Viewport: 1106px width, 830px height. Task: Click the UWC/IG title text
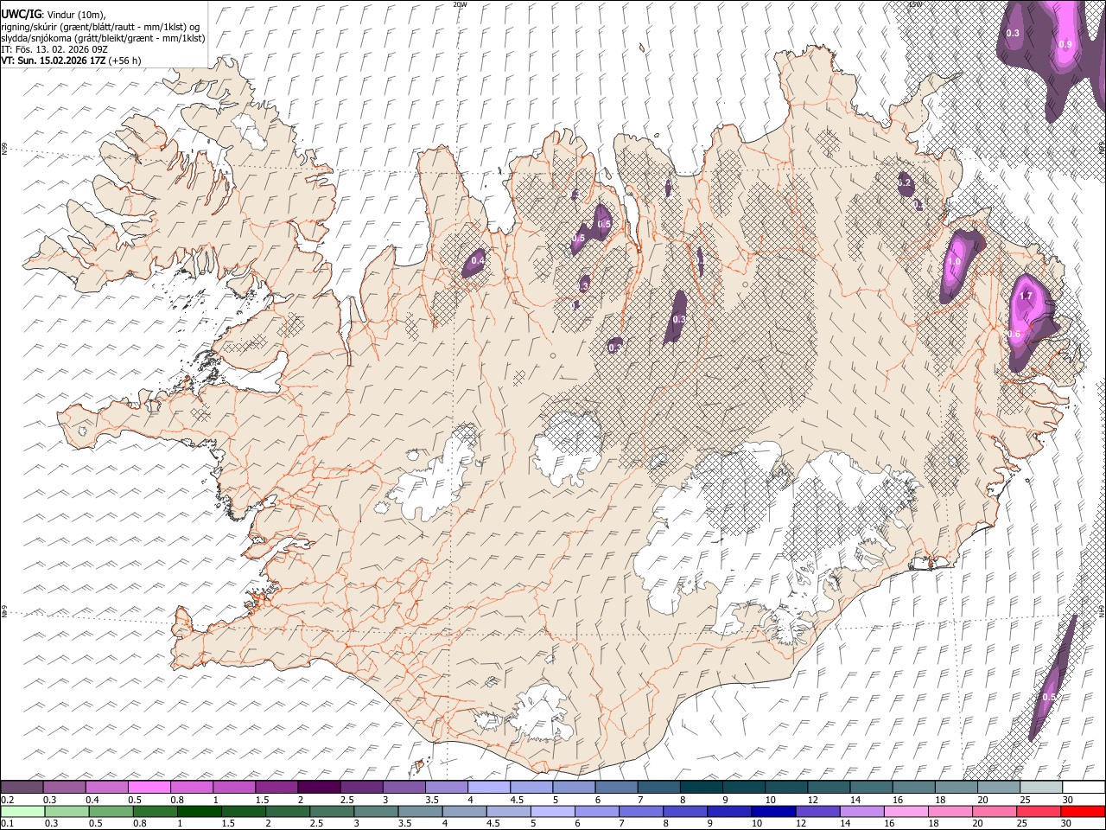coord(21,15)
